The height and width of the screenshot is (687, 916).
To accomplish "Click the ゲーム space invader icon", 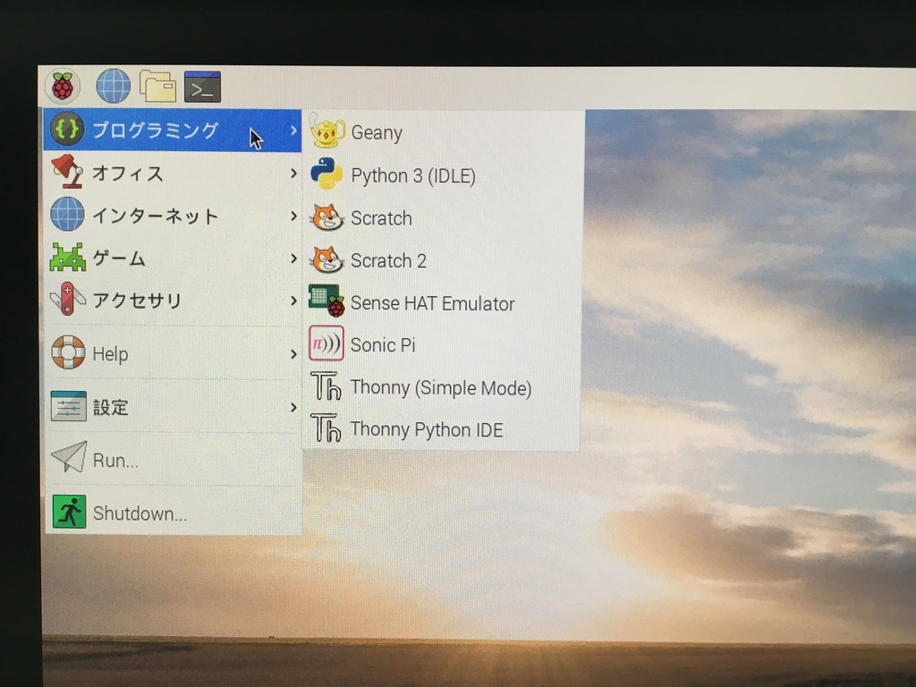I will (68, 257).
